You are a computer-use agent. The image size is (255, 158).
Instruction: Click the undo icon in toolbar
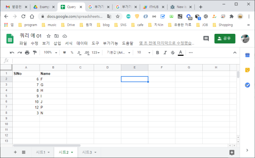[12, 53]
